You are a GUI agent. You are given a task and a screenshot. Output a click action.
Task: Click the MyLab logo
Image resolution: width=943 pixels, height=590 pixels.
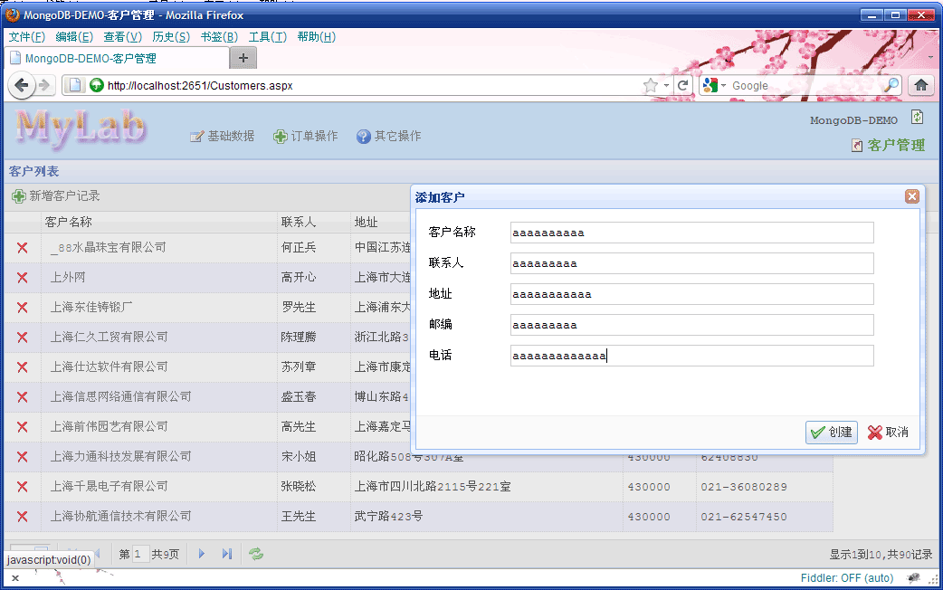[x=80, y=128]
